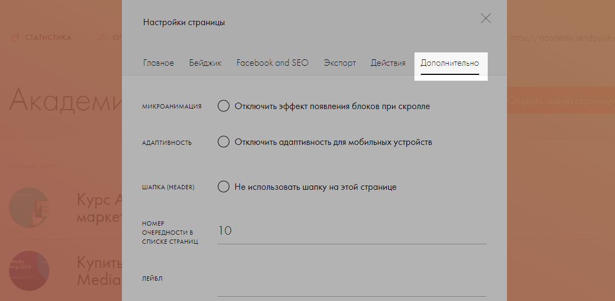Click the Лейбл input field

click(351, 287)
